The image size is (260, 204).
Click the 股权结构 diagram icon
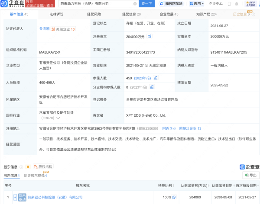pyautogui.click(x=36, y=166)
